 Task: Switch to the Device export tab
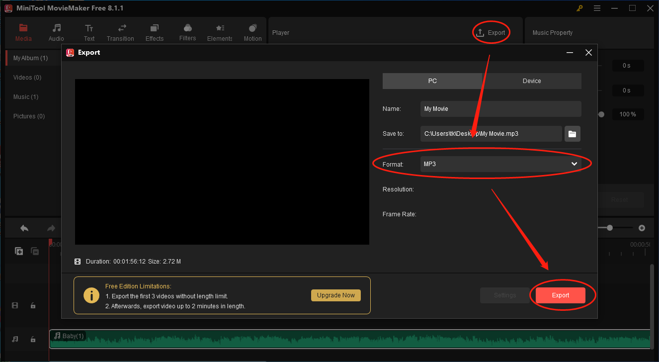[x=532, y=81]
